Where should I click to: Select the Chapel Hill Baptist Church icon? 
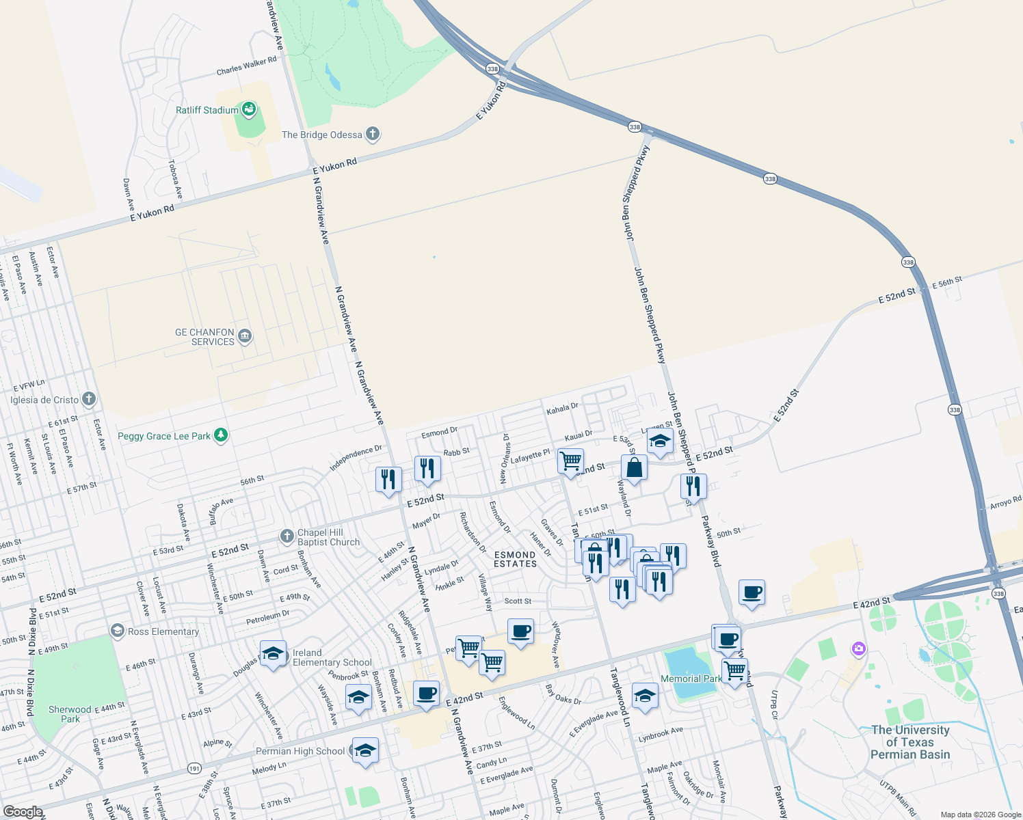coord(288,534)
